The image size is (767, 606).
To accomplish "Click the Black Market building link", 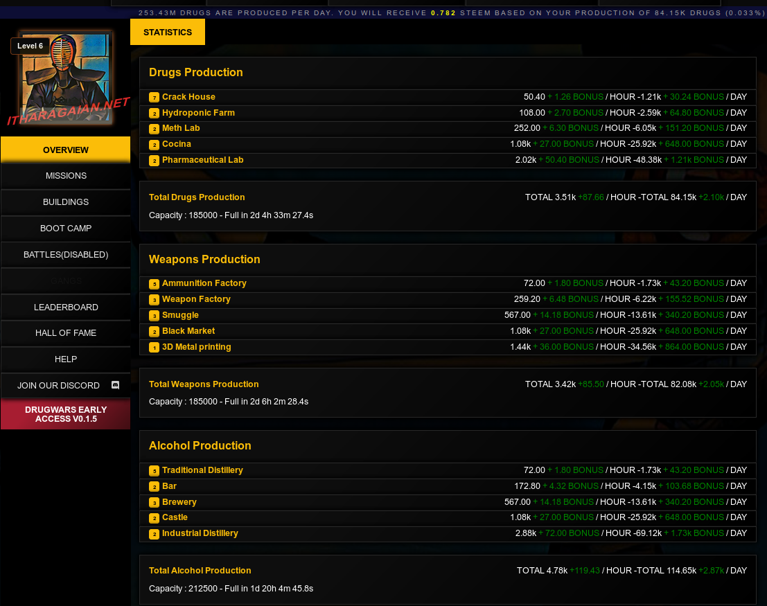I will 188,331.
